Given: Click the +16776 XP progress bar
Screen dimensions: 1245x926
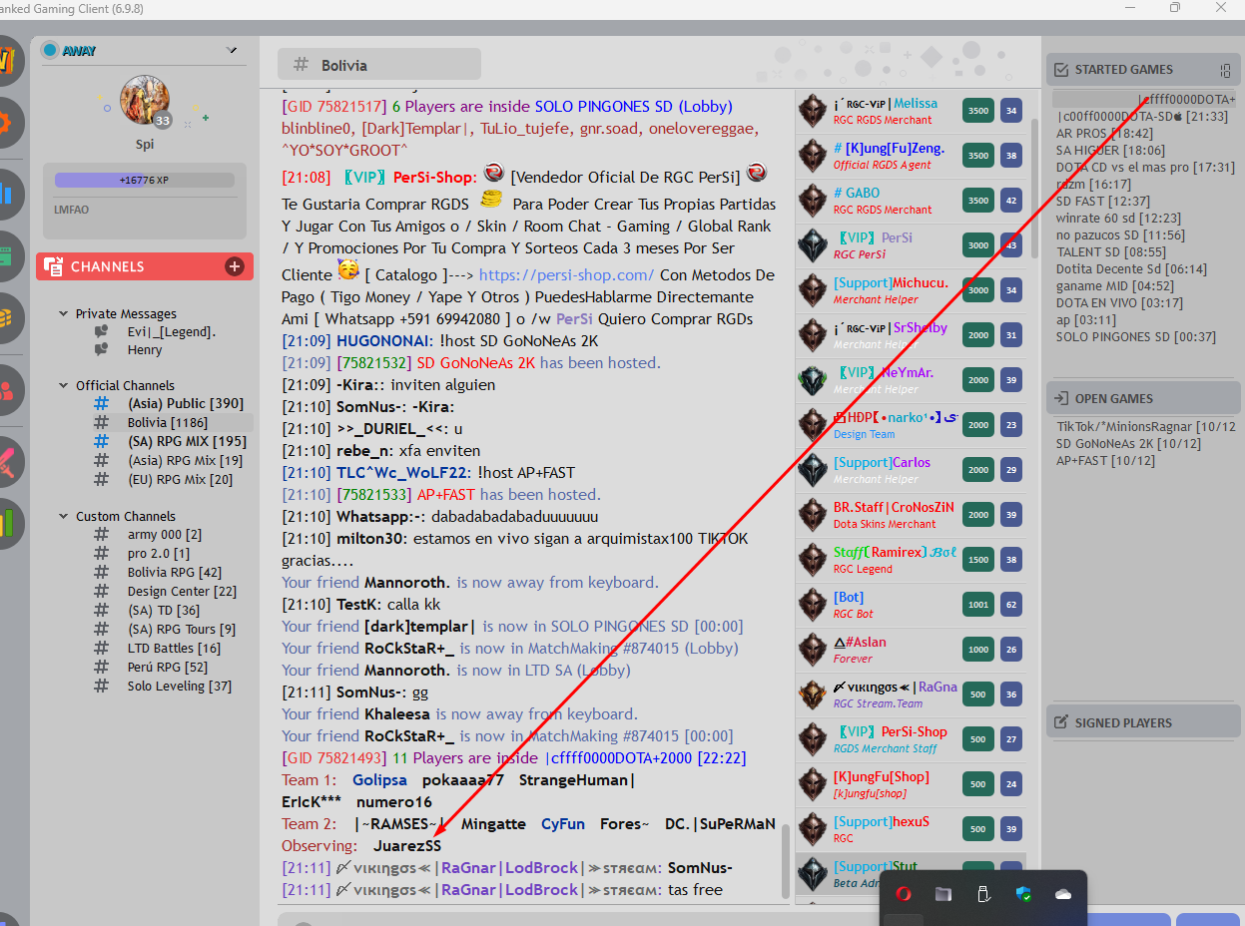Looking at the screenshot, I should point(145,181).
